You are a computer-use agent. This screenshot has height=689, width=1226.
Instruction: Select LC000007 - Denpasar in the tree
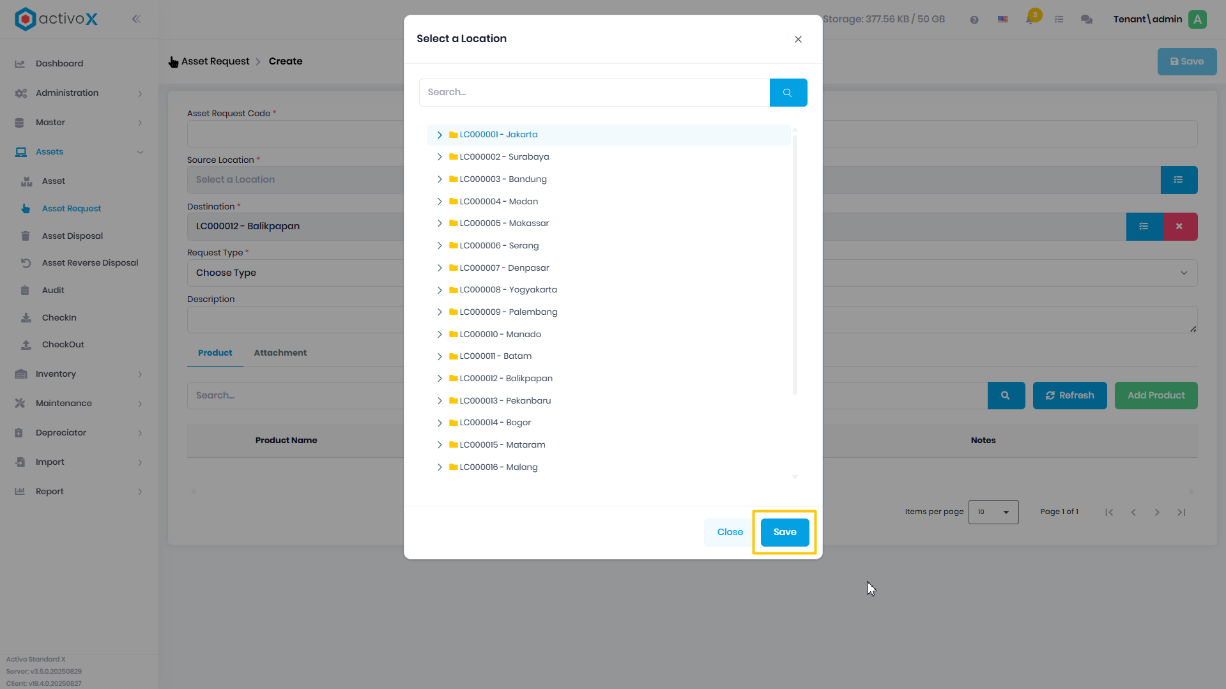click(x=504, y=268)
